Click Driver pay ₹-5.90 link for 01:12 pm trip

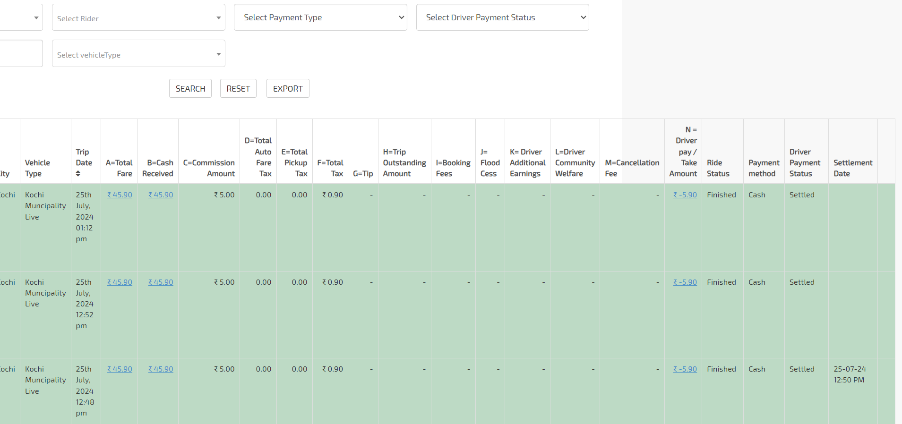(x=685, y=195)
